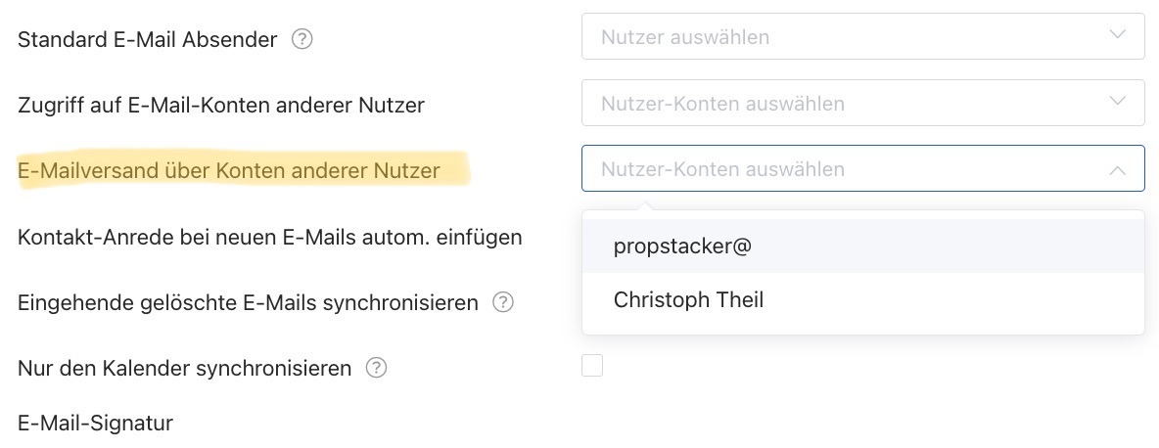Expand Zugriff auf E-Mail-Konten anderer Nutzer selector
The image size is (1159, 448).
pyautogui.click(x=862, y=103)
